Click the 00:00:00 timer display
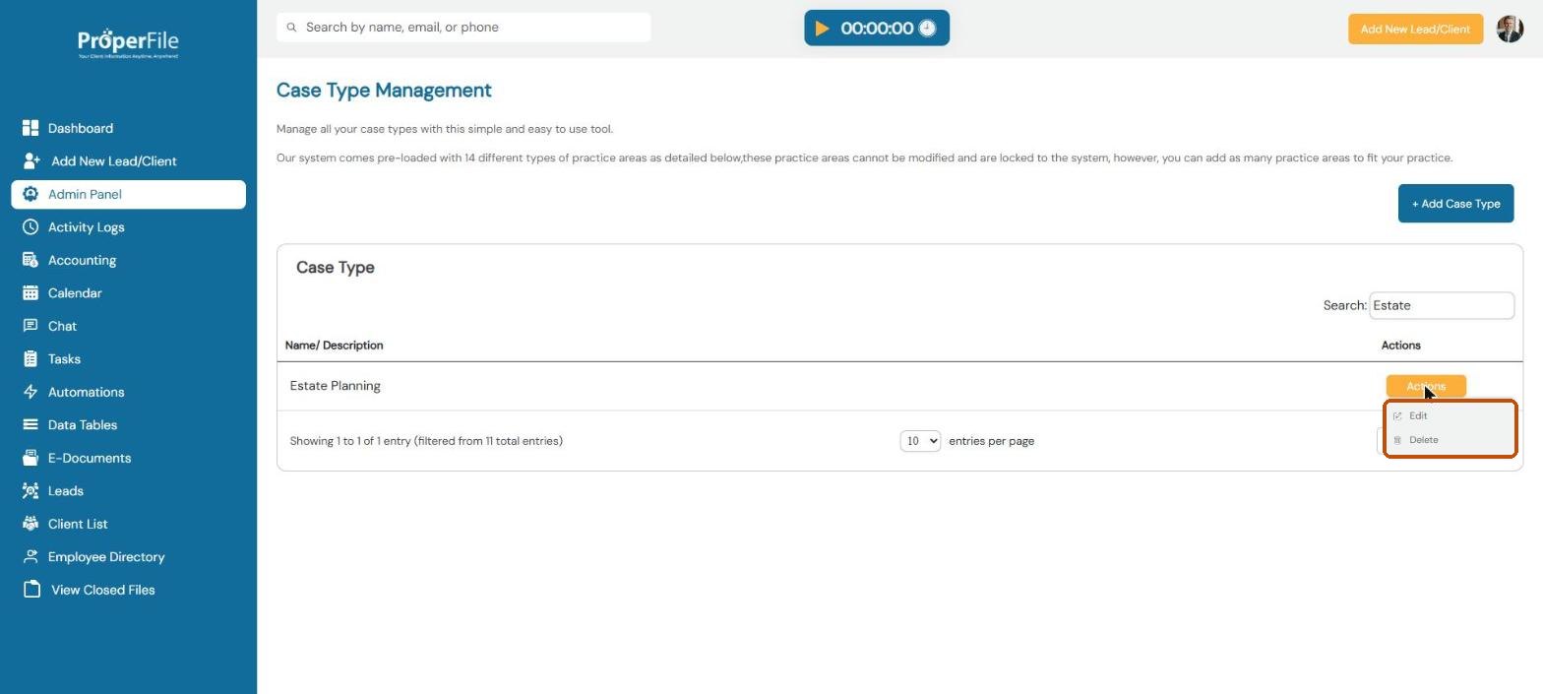Screen dimensions: 1543x694 pyautogui.click(x=877, y=29)
